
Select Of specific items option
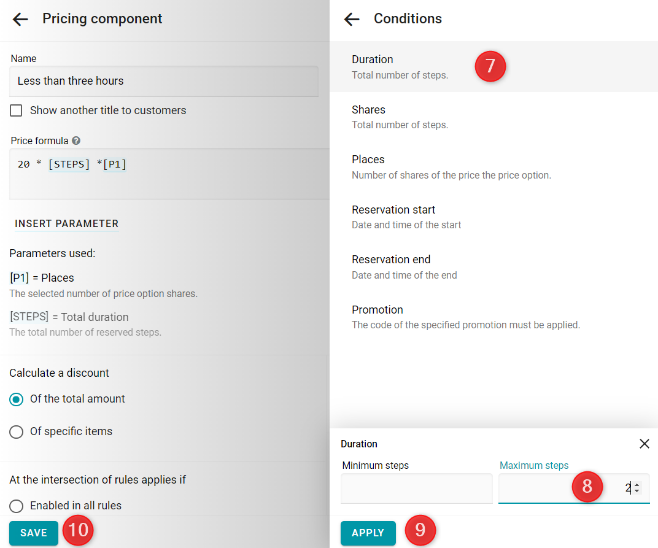(17, 432)
